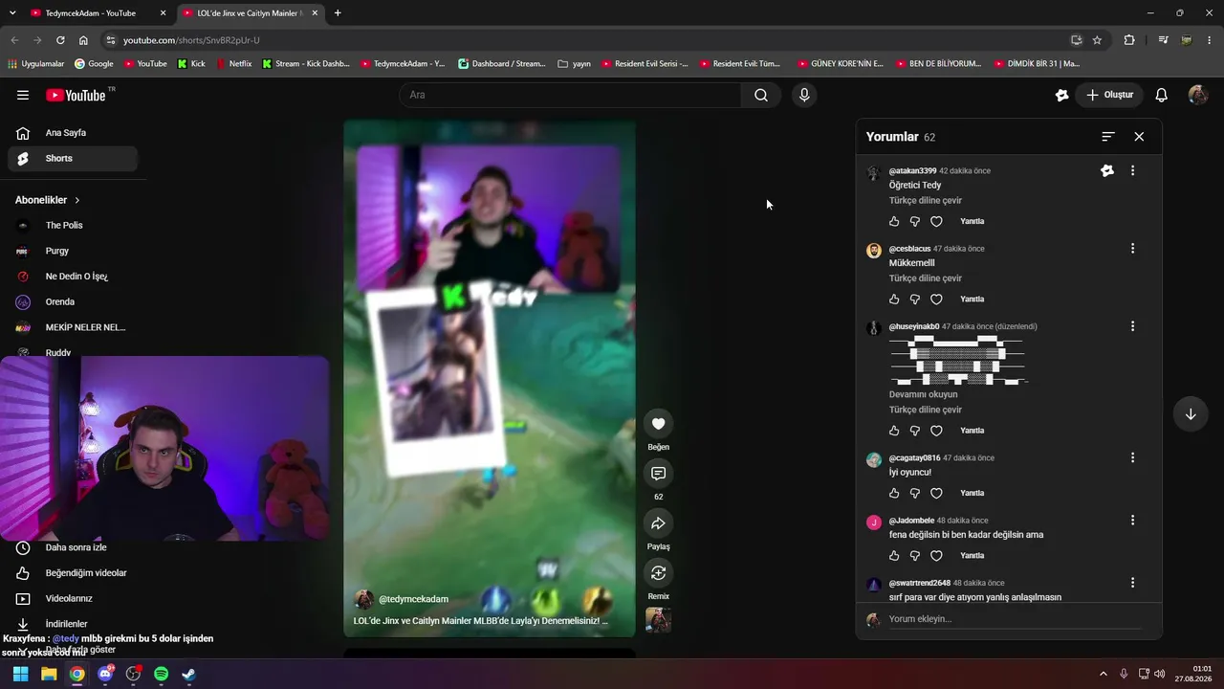This screenshot has height=689, width=1224.
Task: Reload the page
Action: coord(60,40)
